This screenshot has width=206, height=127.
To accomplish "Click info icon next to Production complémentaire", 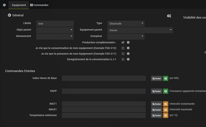I will pyautogui.click(x=128, y=42).
